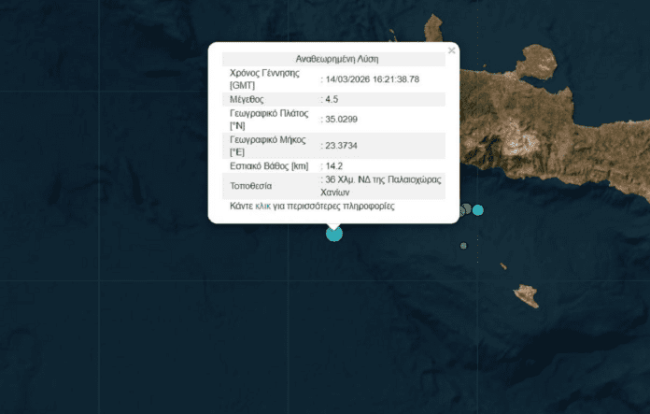Click the small islet north of Gavdos

click(503, 266)
